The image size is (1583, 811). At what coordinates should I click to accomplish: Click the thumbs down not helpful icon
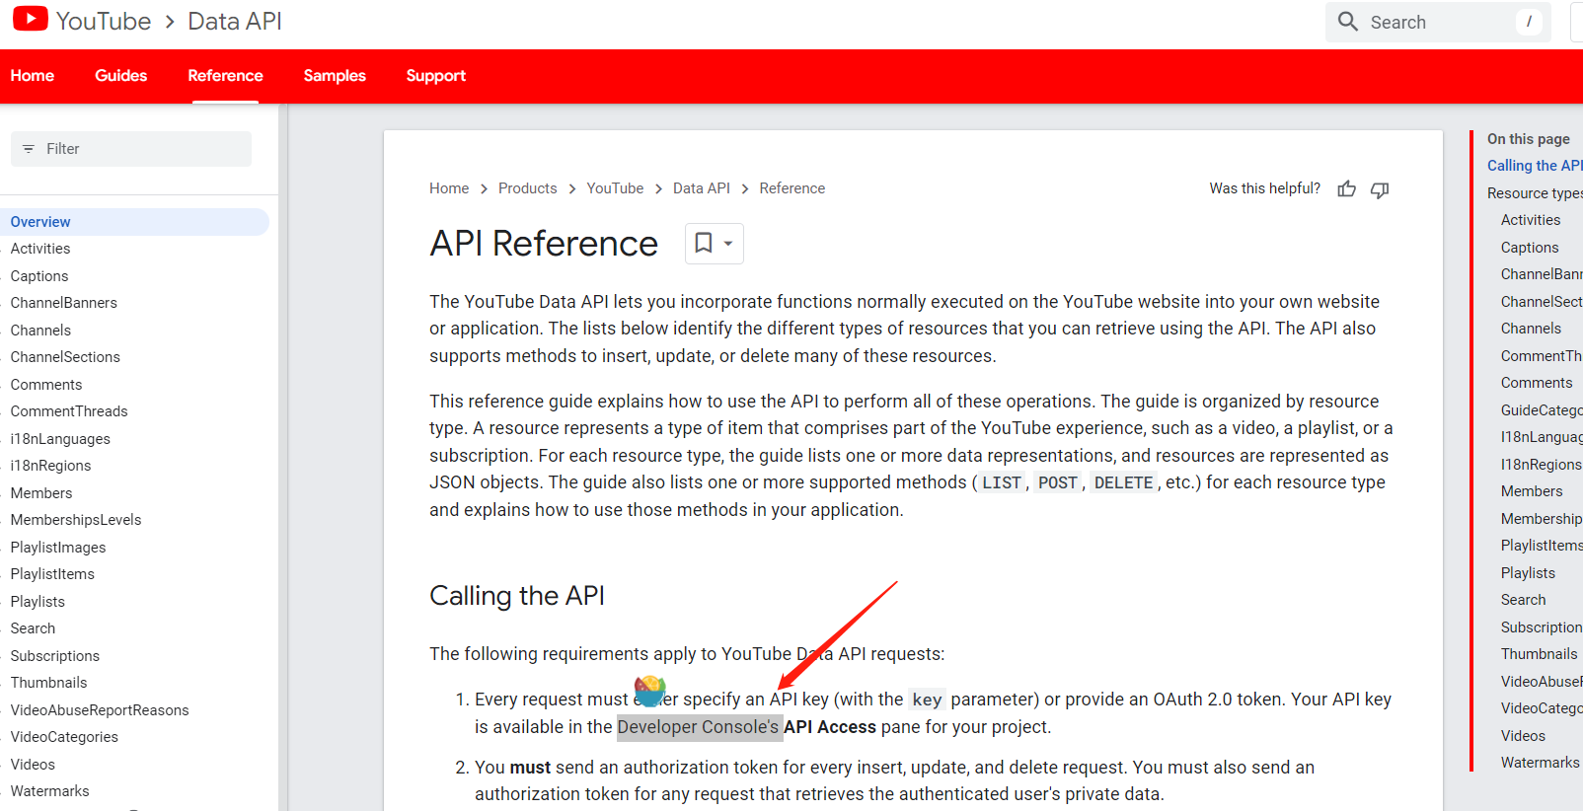tap(1380, 189)
